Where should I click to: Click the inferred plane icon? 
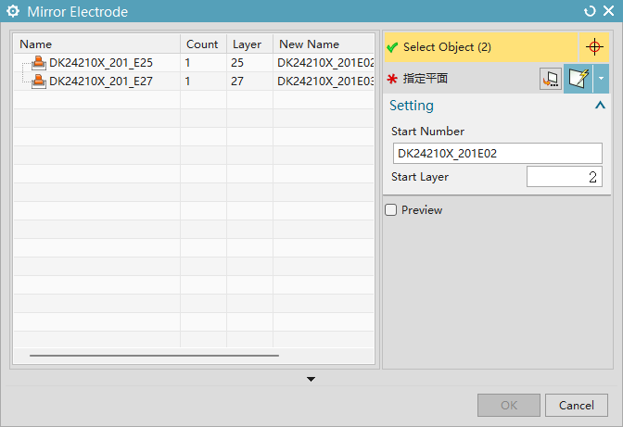[x=579, y=80]
